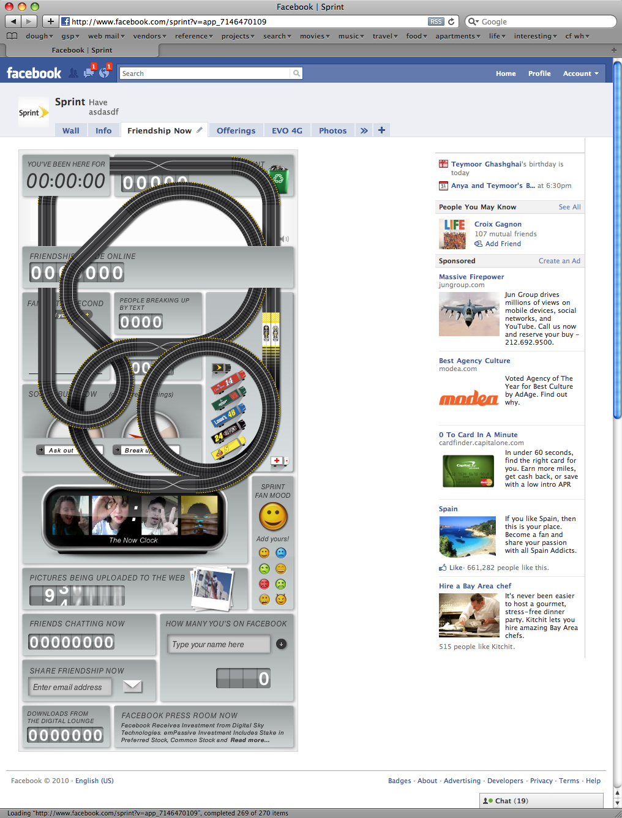Go to Facebook Home
The image size is (622, 818).
pos(506,73)
